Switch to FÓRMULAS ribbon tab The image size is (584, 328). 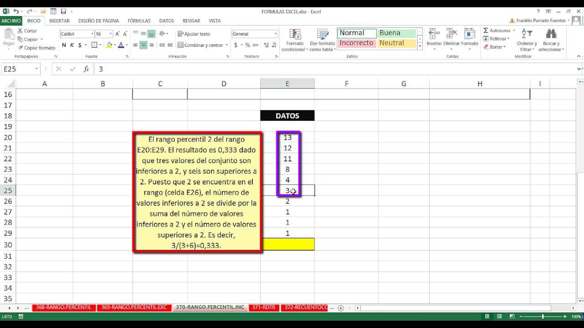139,20
